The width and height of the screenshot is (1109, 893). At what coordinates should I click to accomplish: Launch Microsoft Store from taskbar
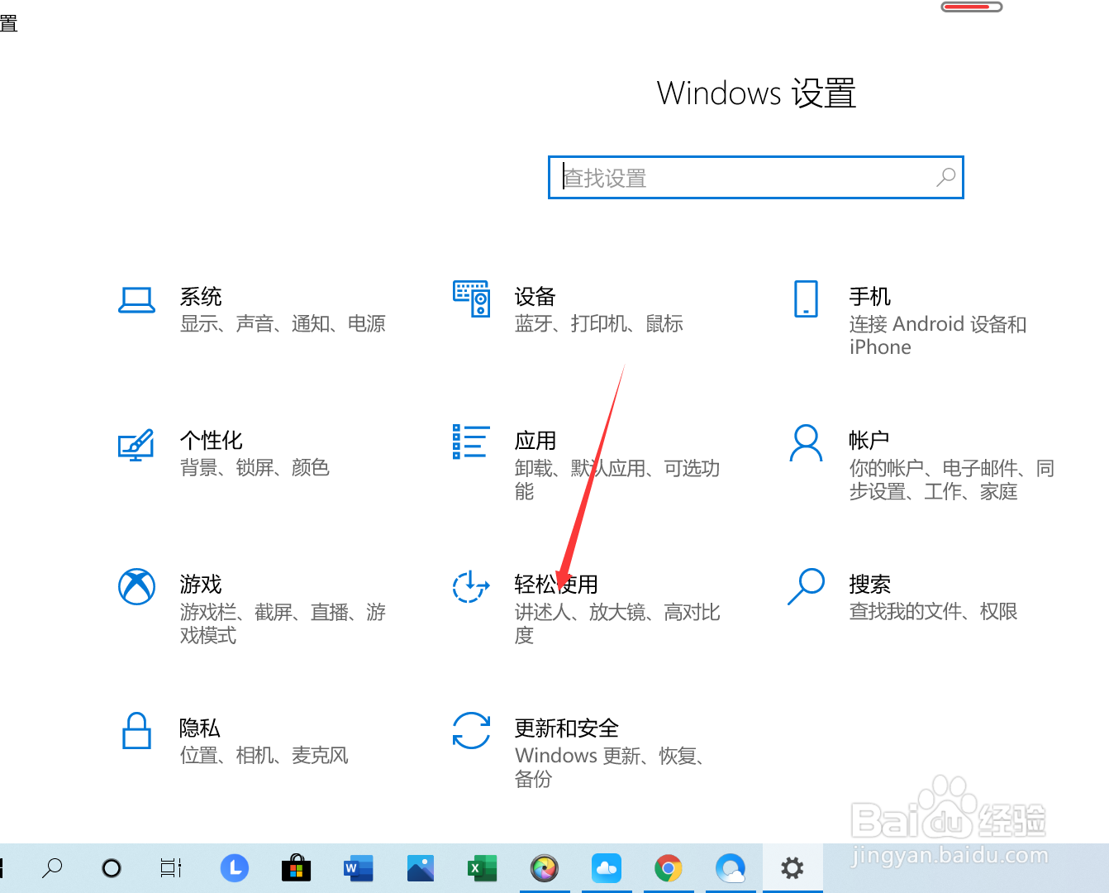(x=296, y=868)
